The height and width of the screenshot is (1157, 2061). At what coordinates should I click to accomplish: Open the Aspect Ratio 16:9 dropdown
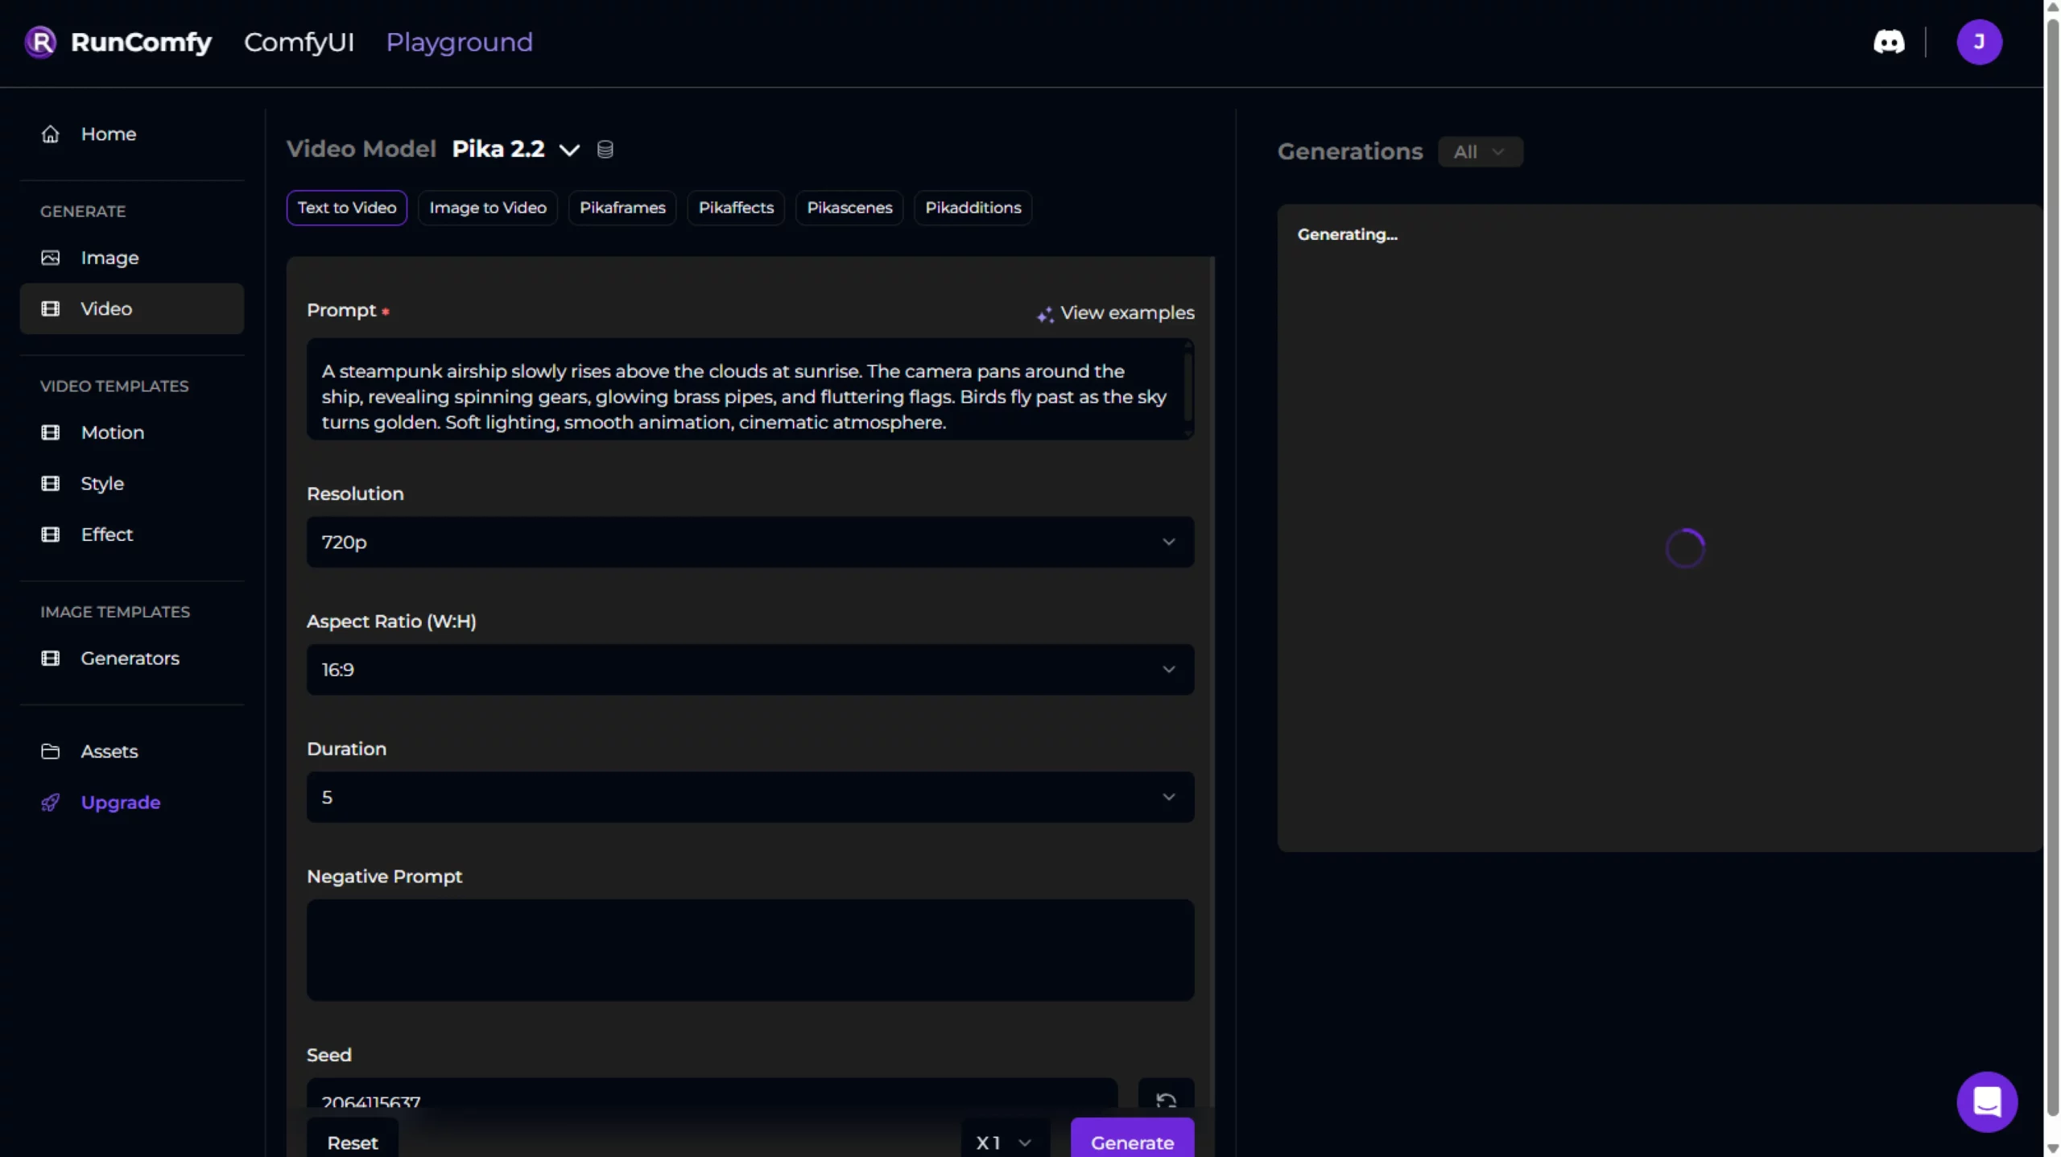(750, 670)
